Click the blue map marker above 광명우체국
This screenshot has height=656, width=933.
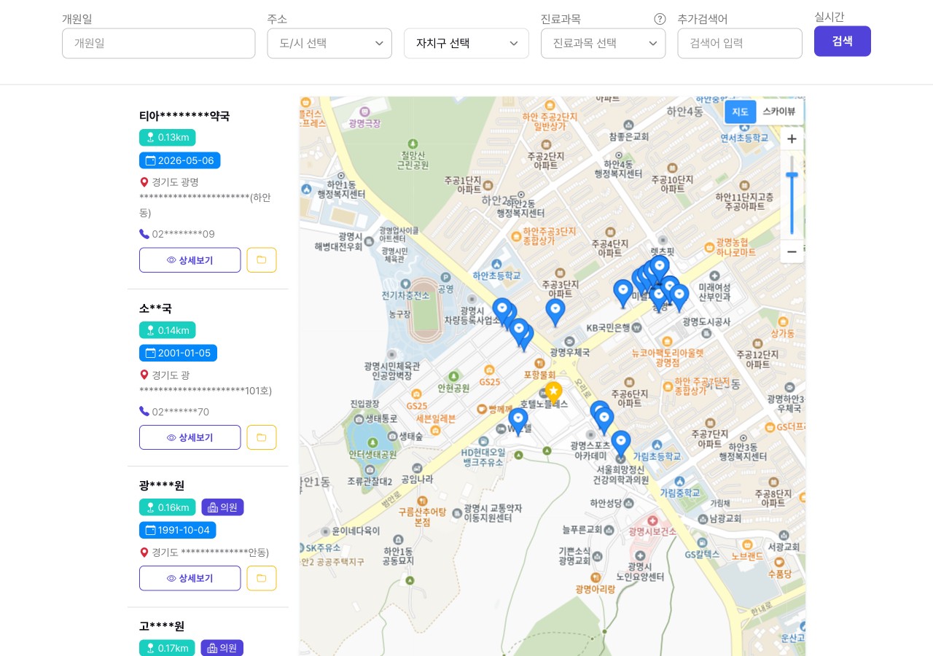pyautogui.click(x=555, y=312)
